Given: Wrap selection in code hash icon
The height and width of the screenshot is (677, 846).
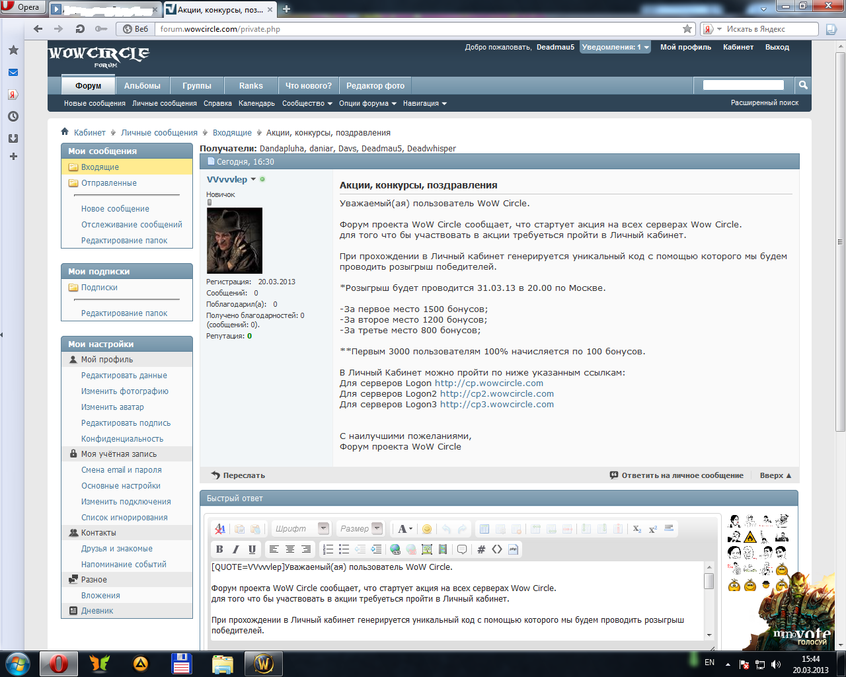Looking at the screenshot, I should point(481,549).
